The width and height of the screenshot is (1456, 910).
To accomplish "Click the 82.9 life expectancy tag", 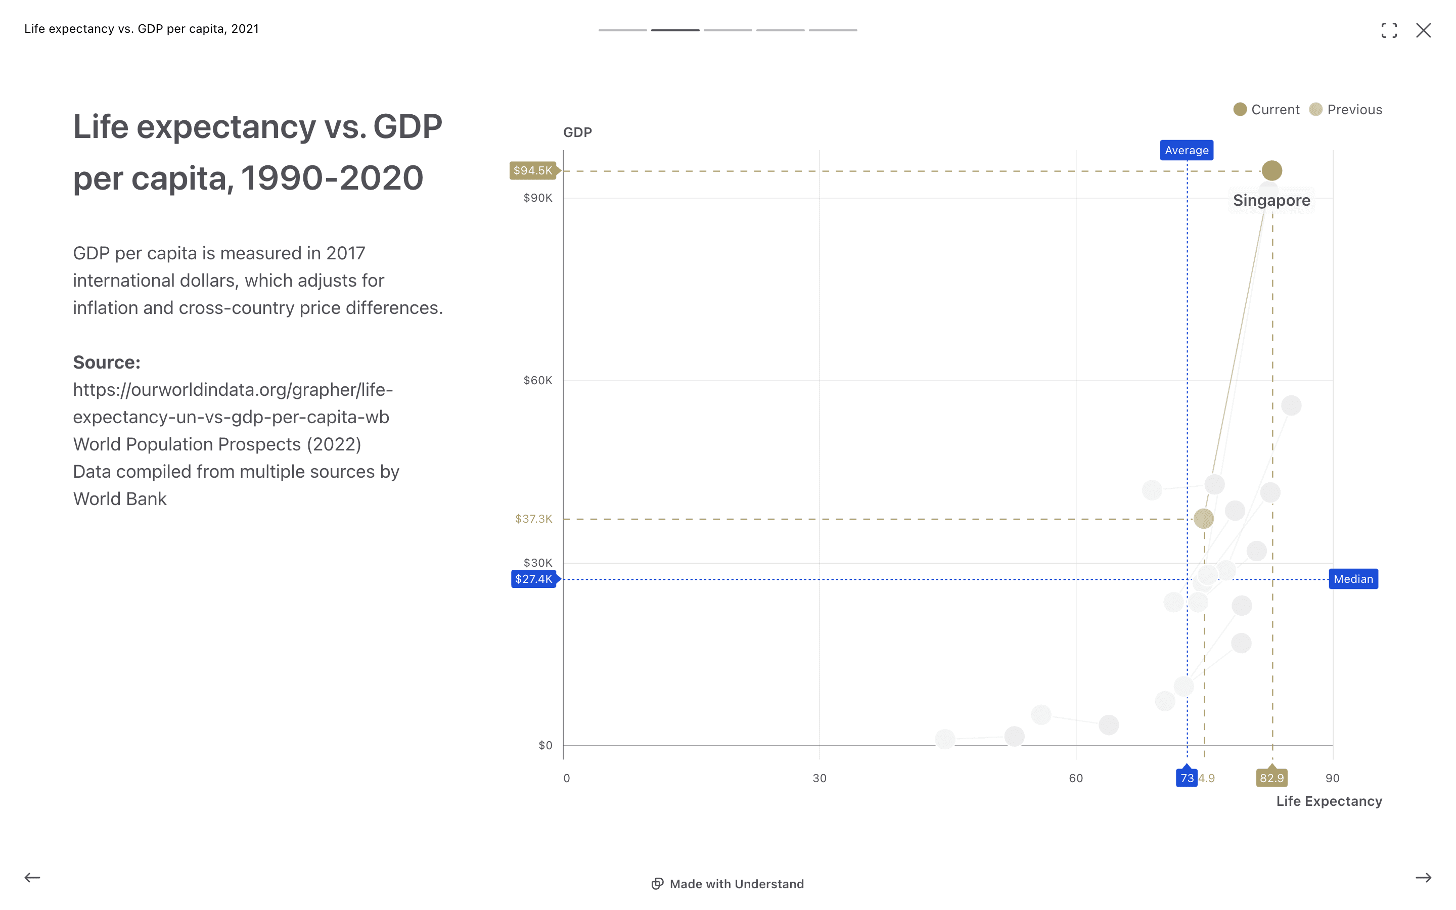I will (x=1271, y=778).
